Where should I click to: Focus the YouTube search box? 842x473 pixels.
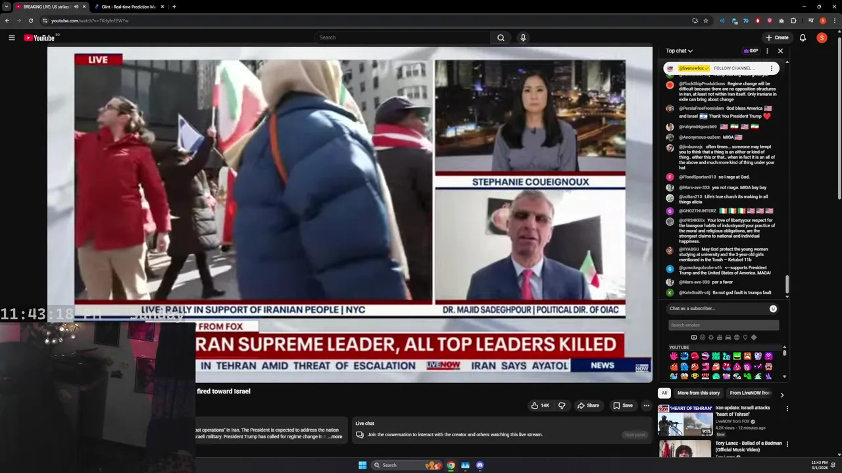(403, 37)
